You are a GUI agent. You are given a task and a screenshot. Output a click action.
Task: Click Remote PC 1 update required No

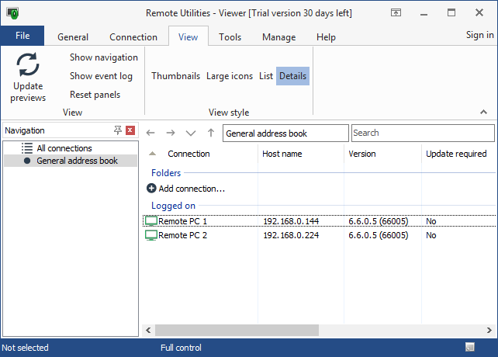[x=431, y=221]
